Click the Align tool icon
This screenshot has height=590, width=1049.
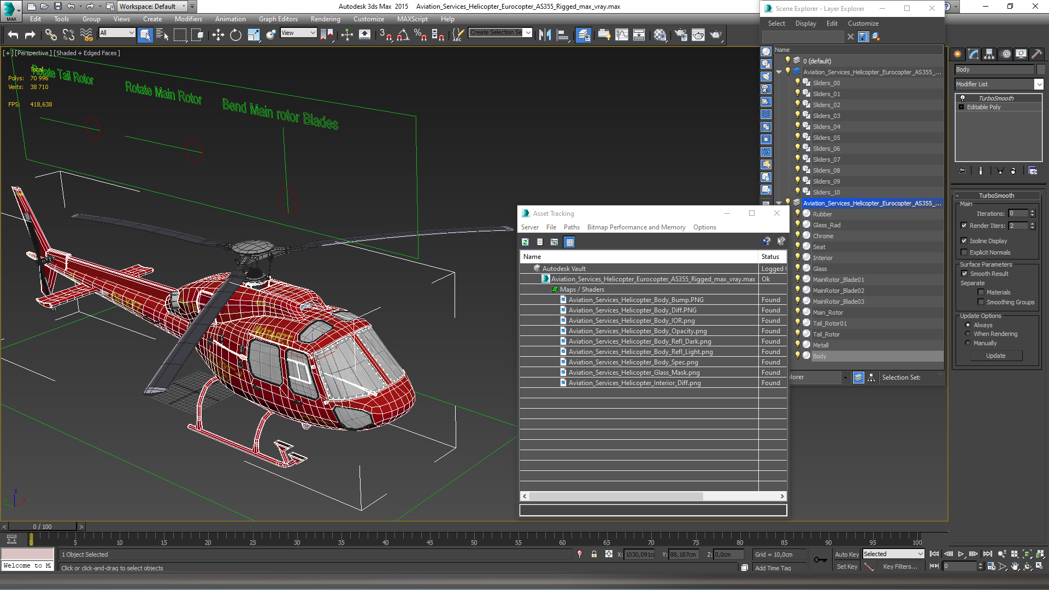pos(562,35)
